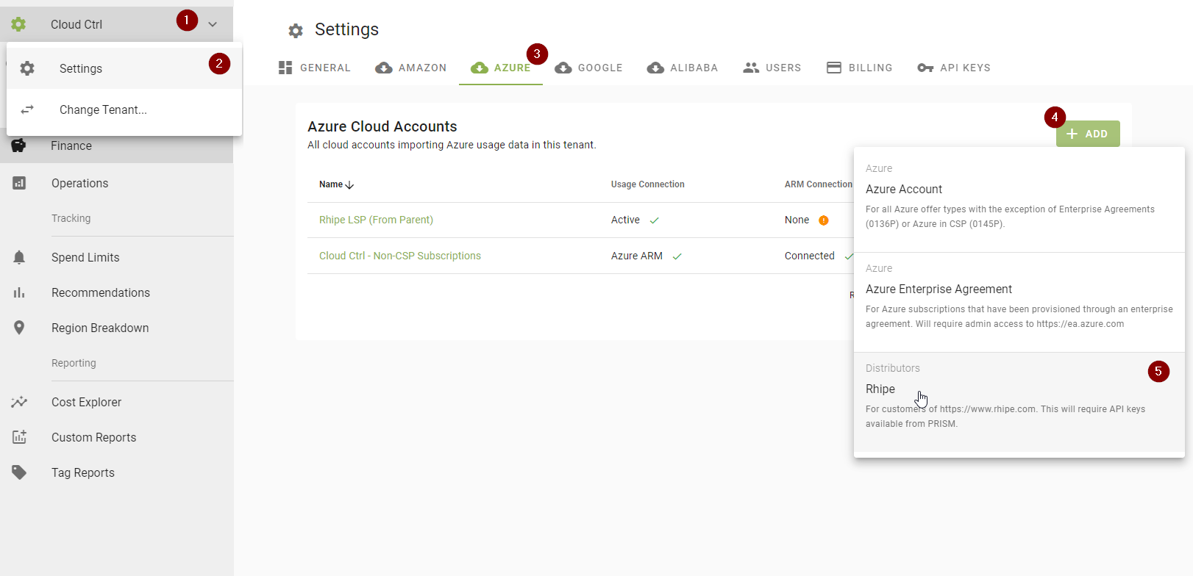The height and width of the screenshot is (576, 1193).
Task: Click the Cost Explorer graph icon
Action: [19, 402]
